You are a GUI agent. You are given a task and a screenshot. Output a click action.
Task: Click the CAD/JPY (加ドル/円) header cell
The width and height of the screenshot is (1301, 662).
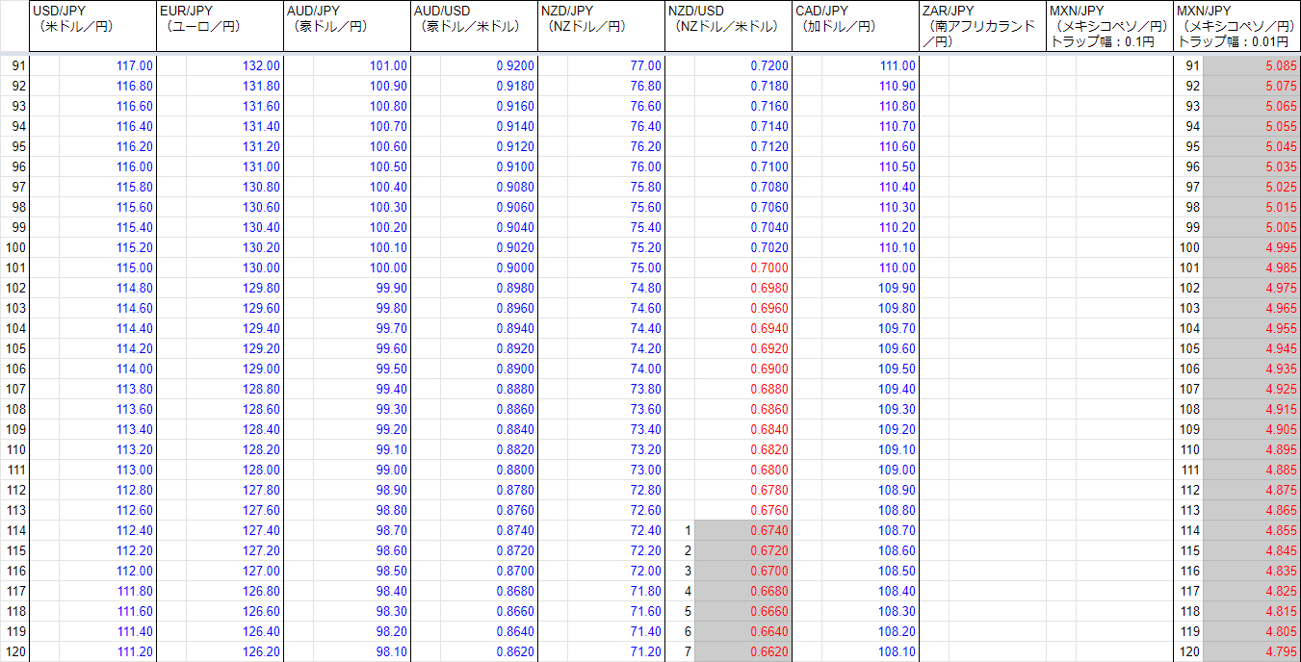855,26
